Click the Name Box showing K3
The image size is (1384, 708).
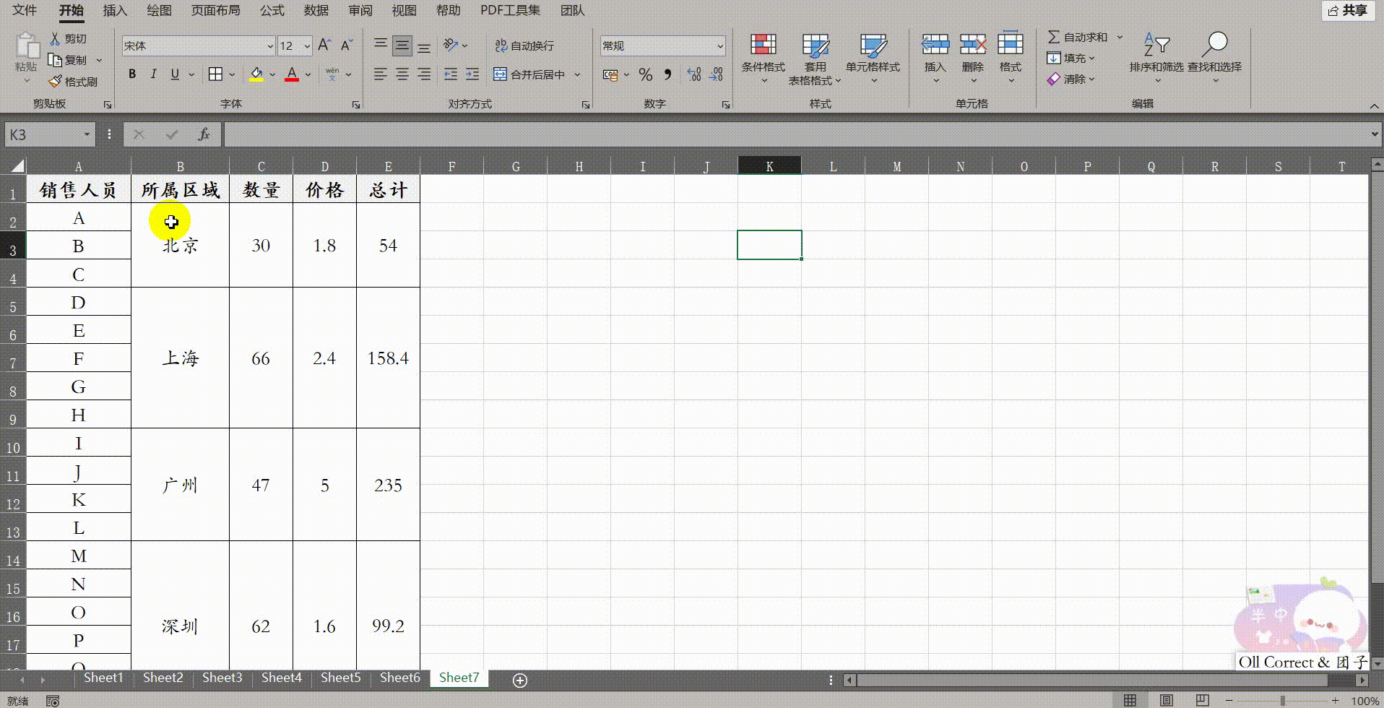pyautogui.click(x=50, y=134)
